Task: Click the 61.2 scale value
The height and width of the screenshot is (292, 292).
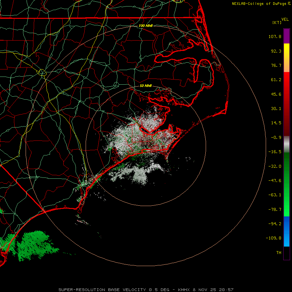Action: click(276, 80)
